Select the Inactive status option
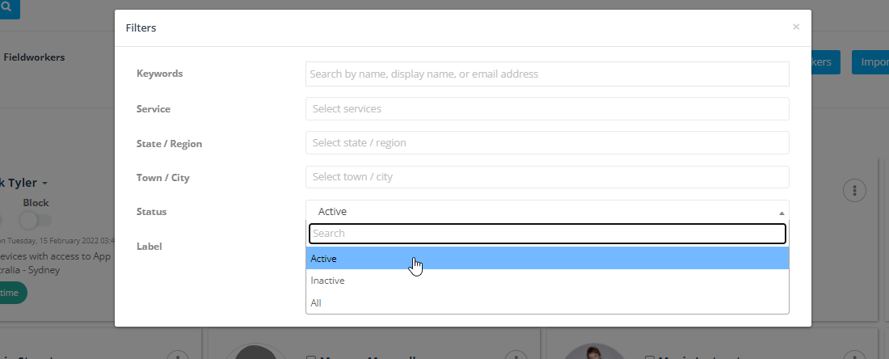This screenshot has height=359, width=889. coord(547,281)
